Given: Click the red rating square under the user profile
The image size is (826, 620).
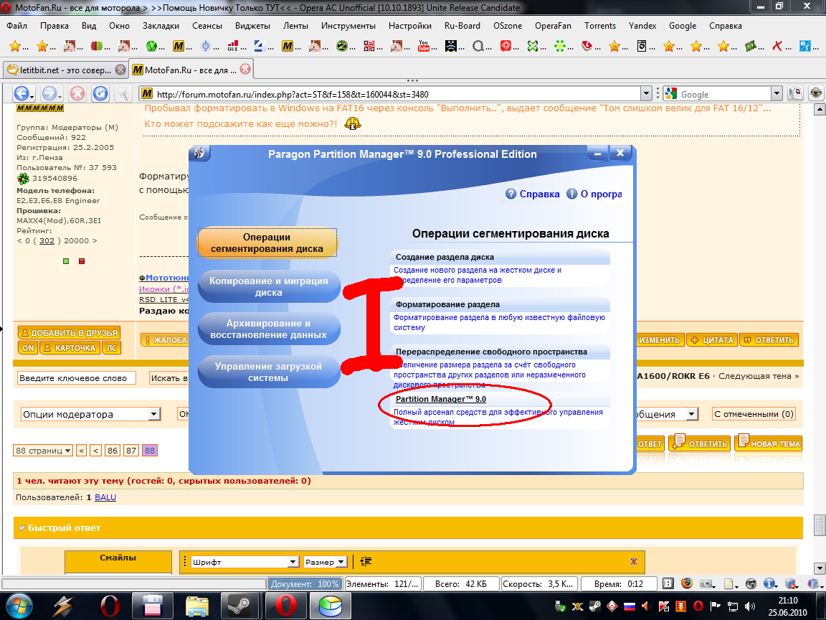Looking at the screenshot, I should [x=82, y=261].
